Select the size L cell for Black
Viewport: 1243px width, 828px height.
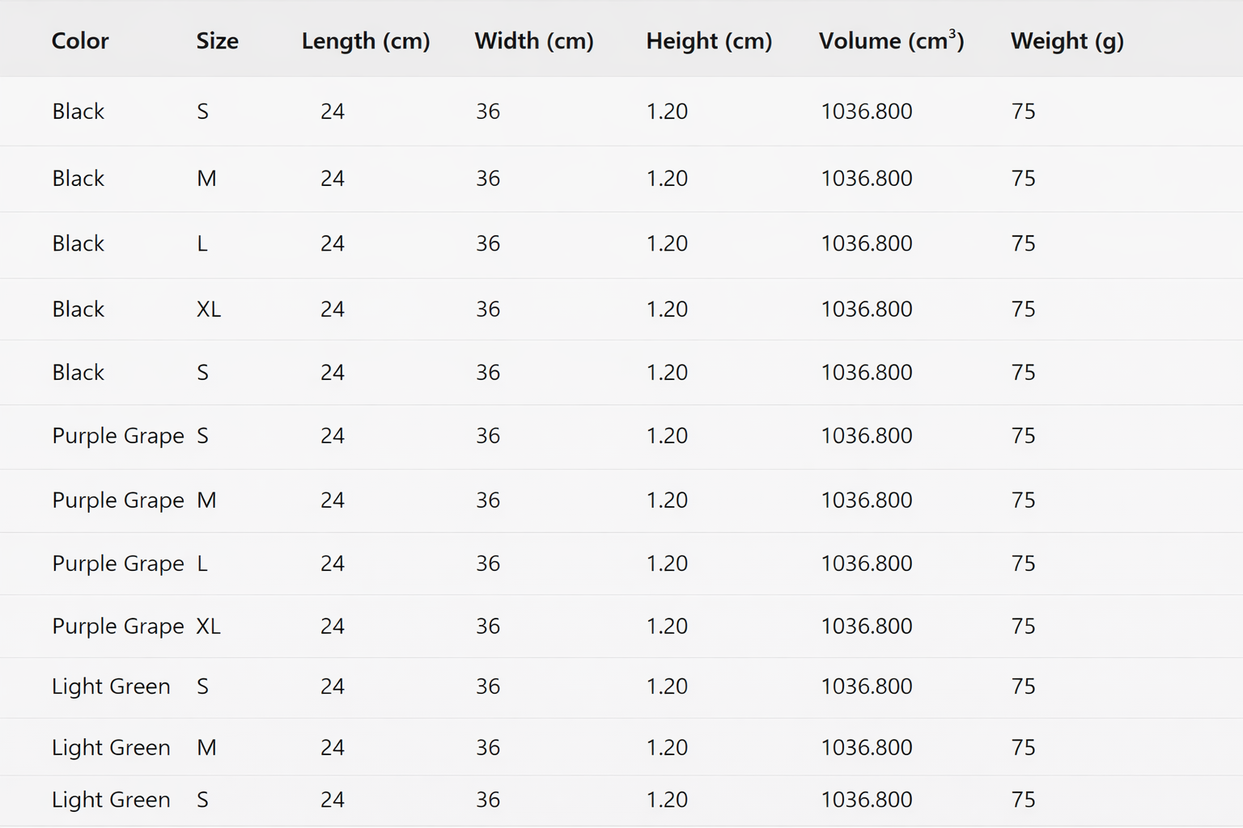point(202,243)
